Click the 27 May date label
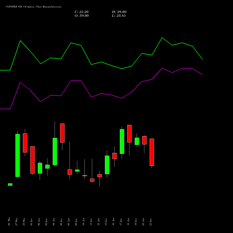 tap(16, 222)
